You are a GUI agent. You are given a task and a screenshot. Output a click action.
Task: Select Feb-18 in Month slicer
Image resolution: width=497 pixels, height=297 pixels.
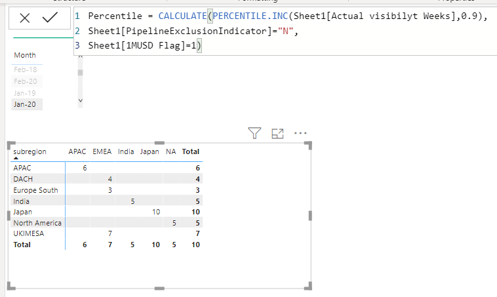pyautogui.click(x=26, y=69)
